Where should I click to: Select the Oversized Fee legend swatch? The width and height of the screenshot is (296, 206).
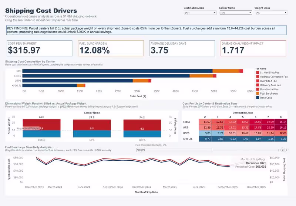[x=258, y=81]
